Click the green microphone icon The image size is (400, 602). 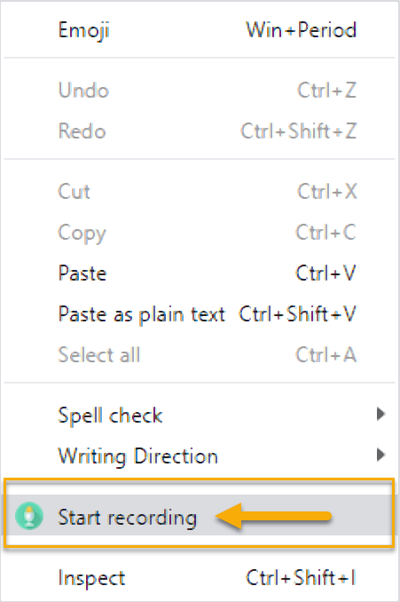click(29, 516)
